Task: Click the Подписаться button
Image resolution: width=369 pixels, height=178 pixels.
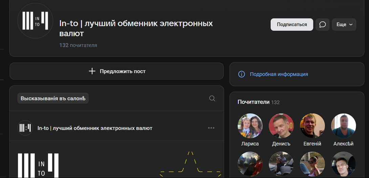Action: [292, 25]
